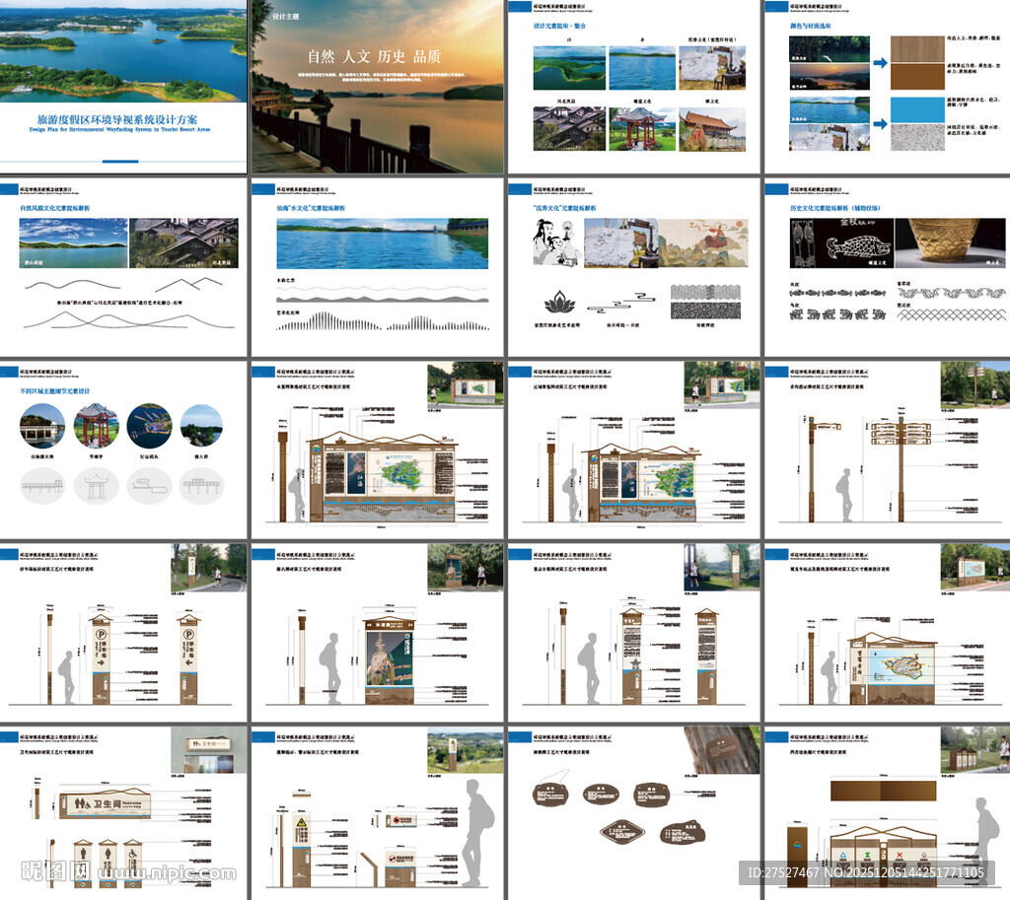1010x900 pixels.
Task: Select the blue sky and lake photo on the natural scenery page
Action: pyautogui.click(x=73, y=242)
